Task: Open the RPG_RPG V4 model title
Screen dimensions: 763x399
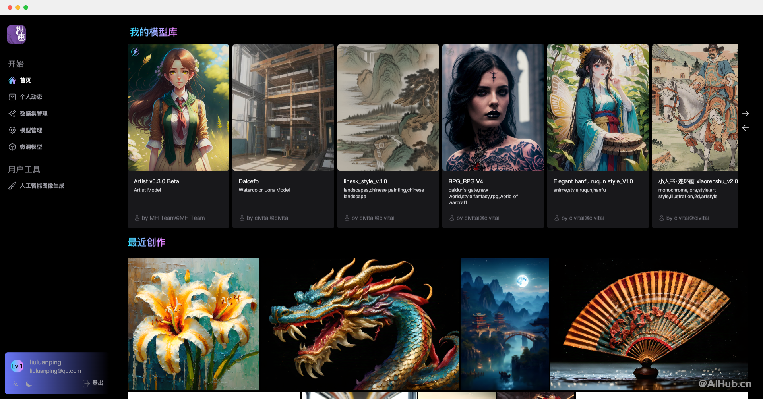Action: (466, 181)
